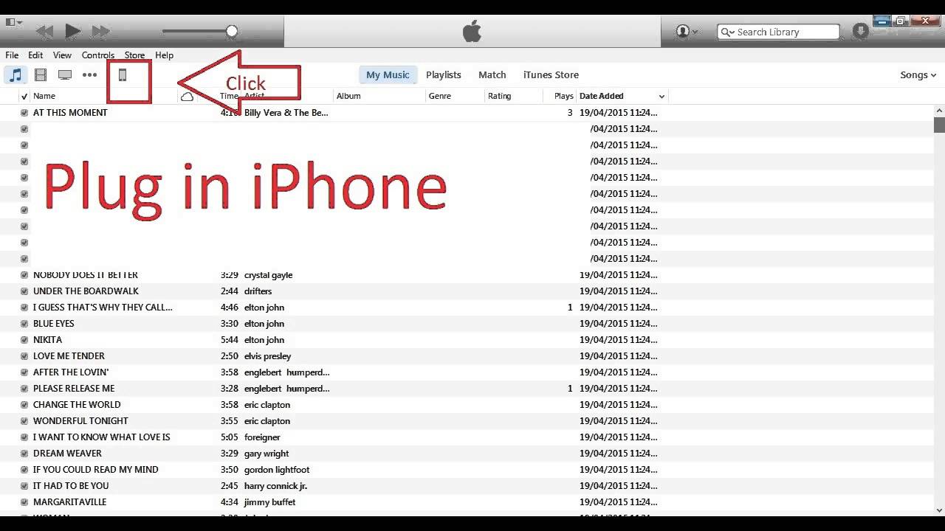Uncheck the DREAM WEAVER checkbox
This screenshot has width=945, height=531.
pyautogui.click(x=24, y=454)
